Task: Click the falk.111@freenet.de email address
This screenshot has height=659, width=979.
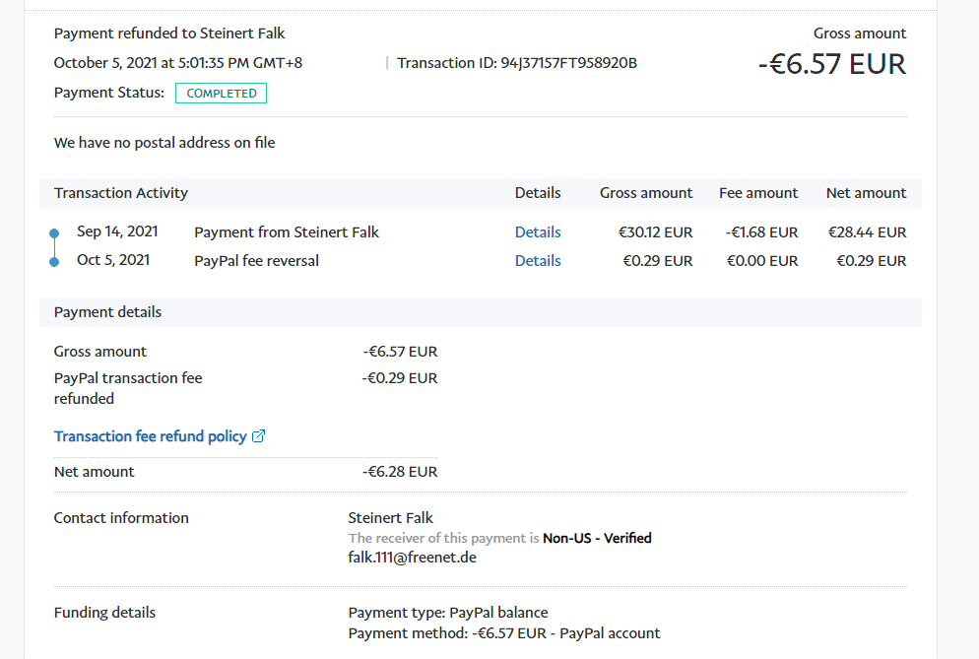Action: [x=413, y=558]
